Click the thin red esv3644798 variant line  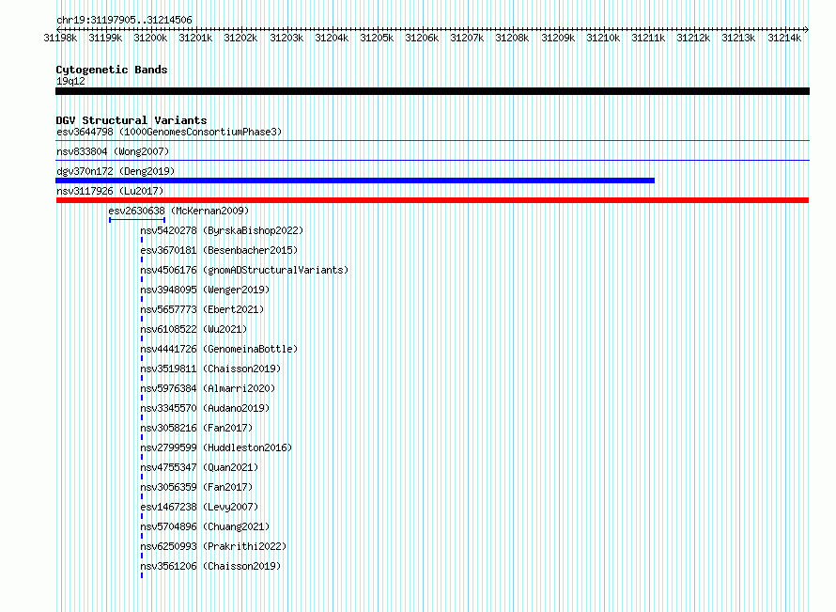coord(432,141)
